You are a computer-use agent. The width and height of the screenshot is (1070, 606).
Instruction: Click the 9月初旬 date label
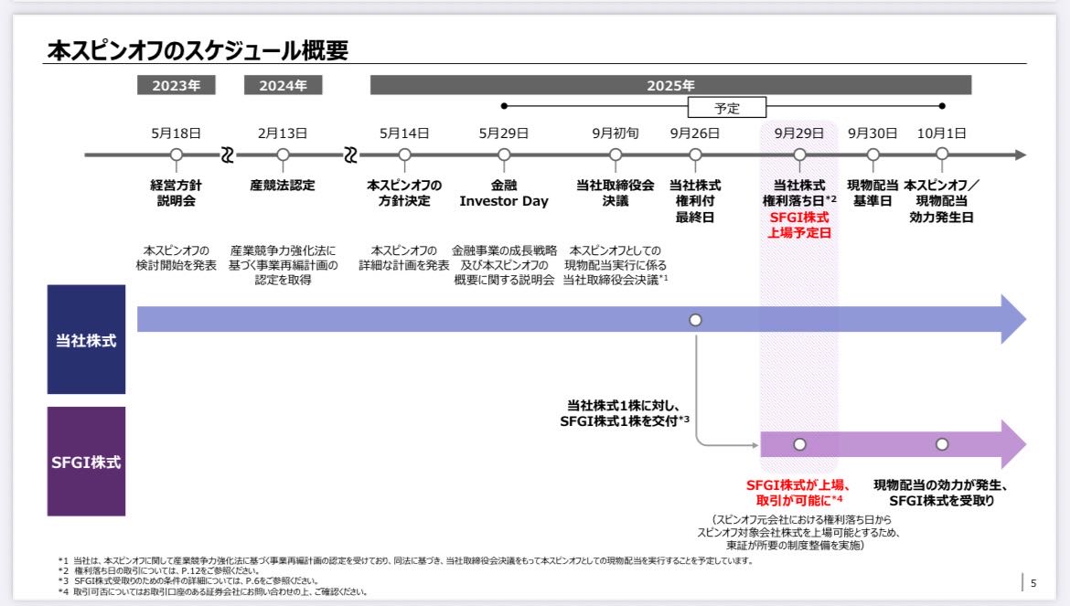click(615, 133)
